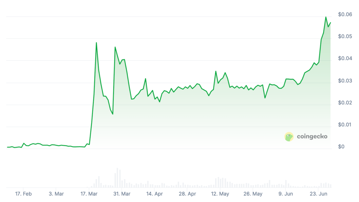The width and height of the screenshot is (359, 202).
Task: Select the 12. May date label
Action: coord(220,194)
